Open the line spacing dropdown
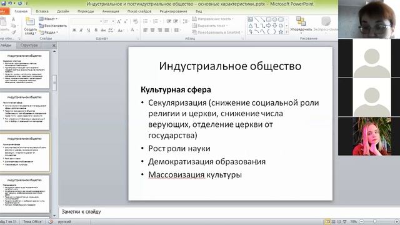This screenshot has height=225, width=400. click(186, 21)
